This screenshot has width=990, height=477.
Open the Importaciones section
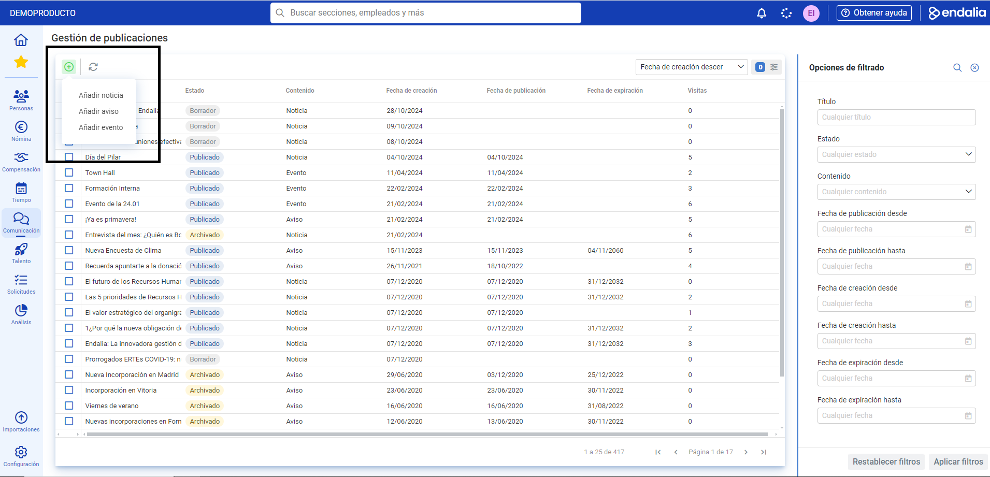(x=21, y=422)
